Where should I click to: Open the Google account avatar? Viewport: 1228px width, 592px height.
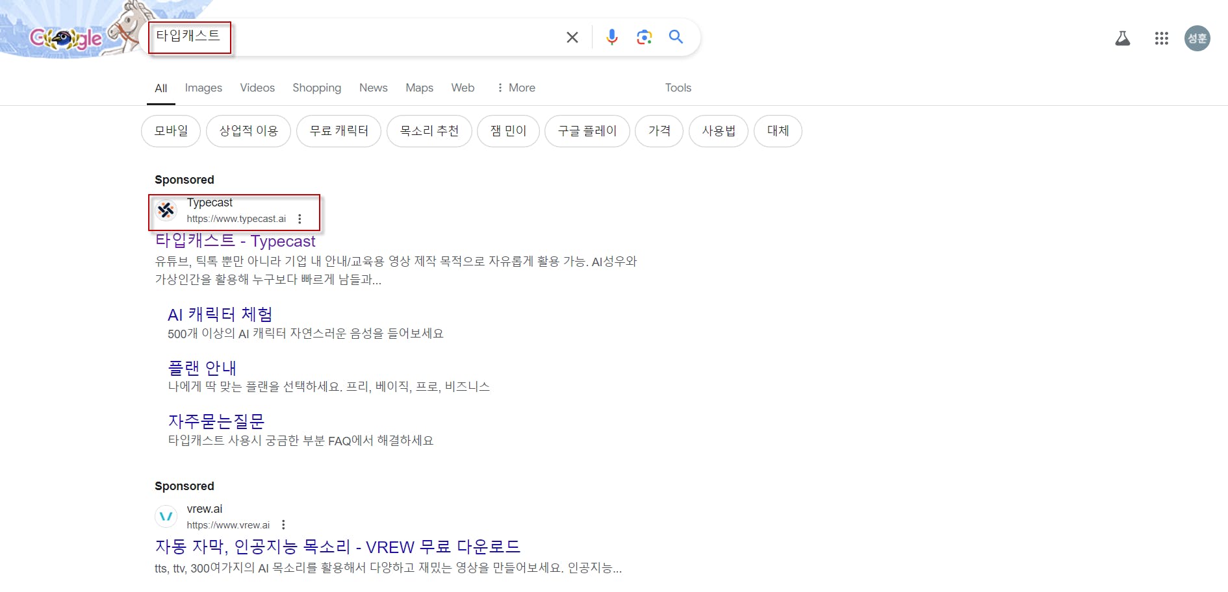(x=1197, y=38)
